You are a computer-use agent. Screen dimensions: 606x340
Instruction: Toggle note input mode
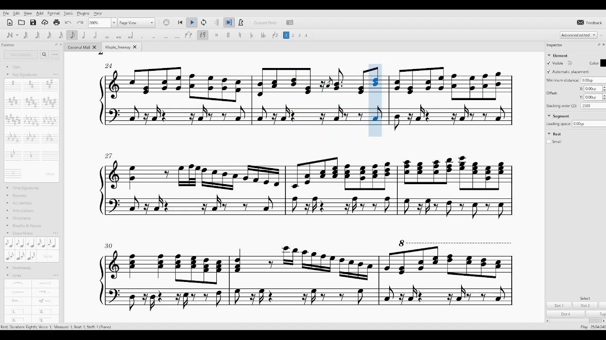(x=9, y=35)
